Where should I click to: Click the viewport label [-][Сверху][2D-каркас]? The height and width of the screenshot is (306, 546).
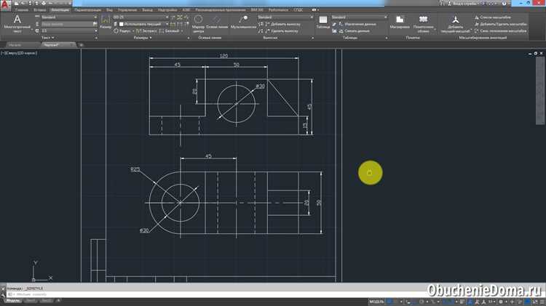point(19,53)
